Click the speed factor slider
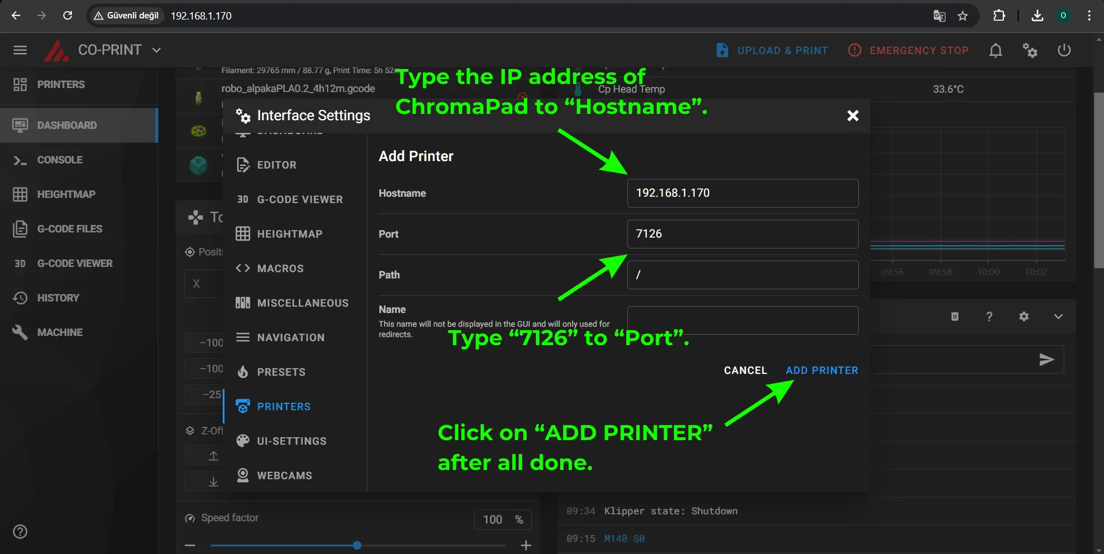 coord(357,545)
